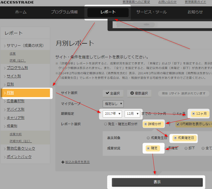Open the 2017年 year dropdown
This screenshot has height=189, width=212.
(x=112, y=114)
